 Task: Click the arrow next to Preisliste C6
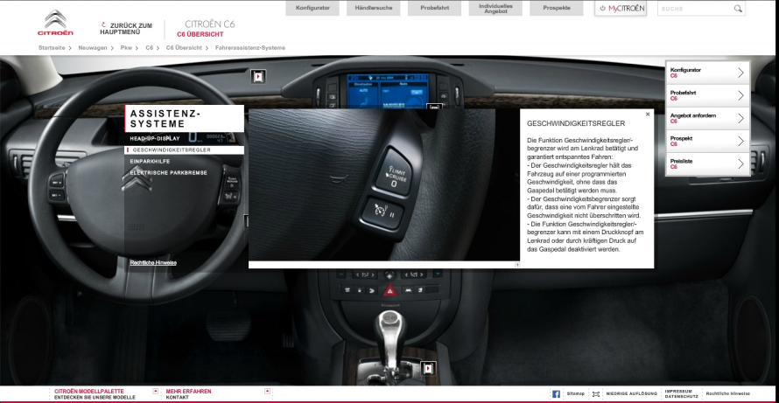tap(740, 163)
